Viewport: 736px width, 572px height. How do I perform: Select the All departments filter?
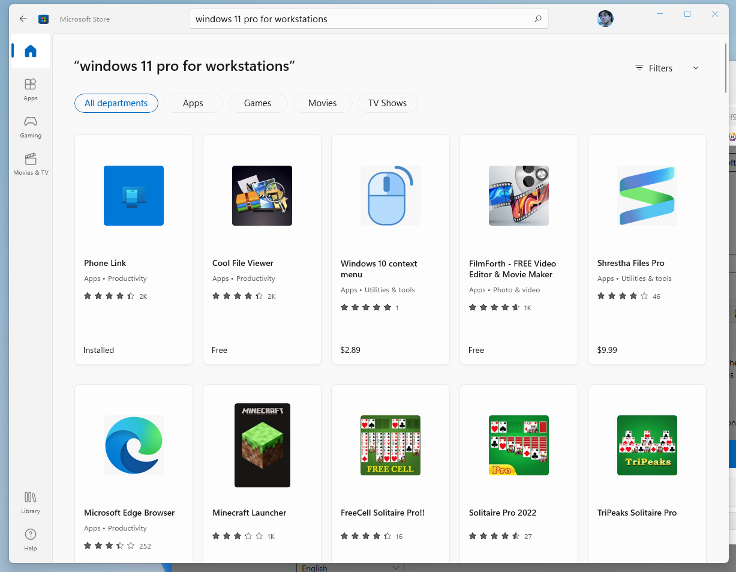tap(116, 103)
